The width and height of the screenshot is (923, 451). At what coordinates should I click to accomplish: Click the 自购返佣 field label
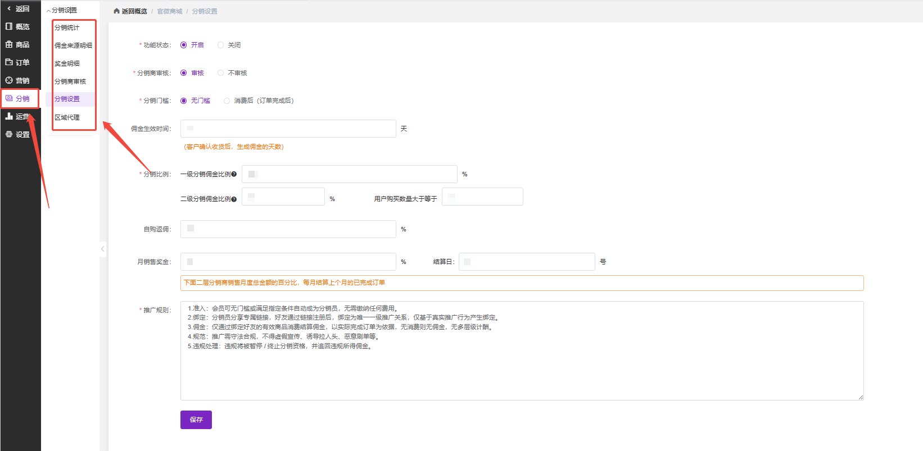click(157, 229)
